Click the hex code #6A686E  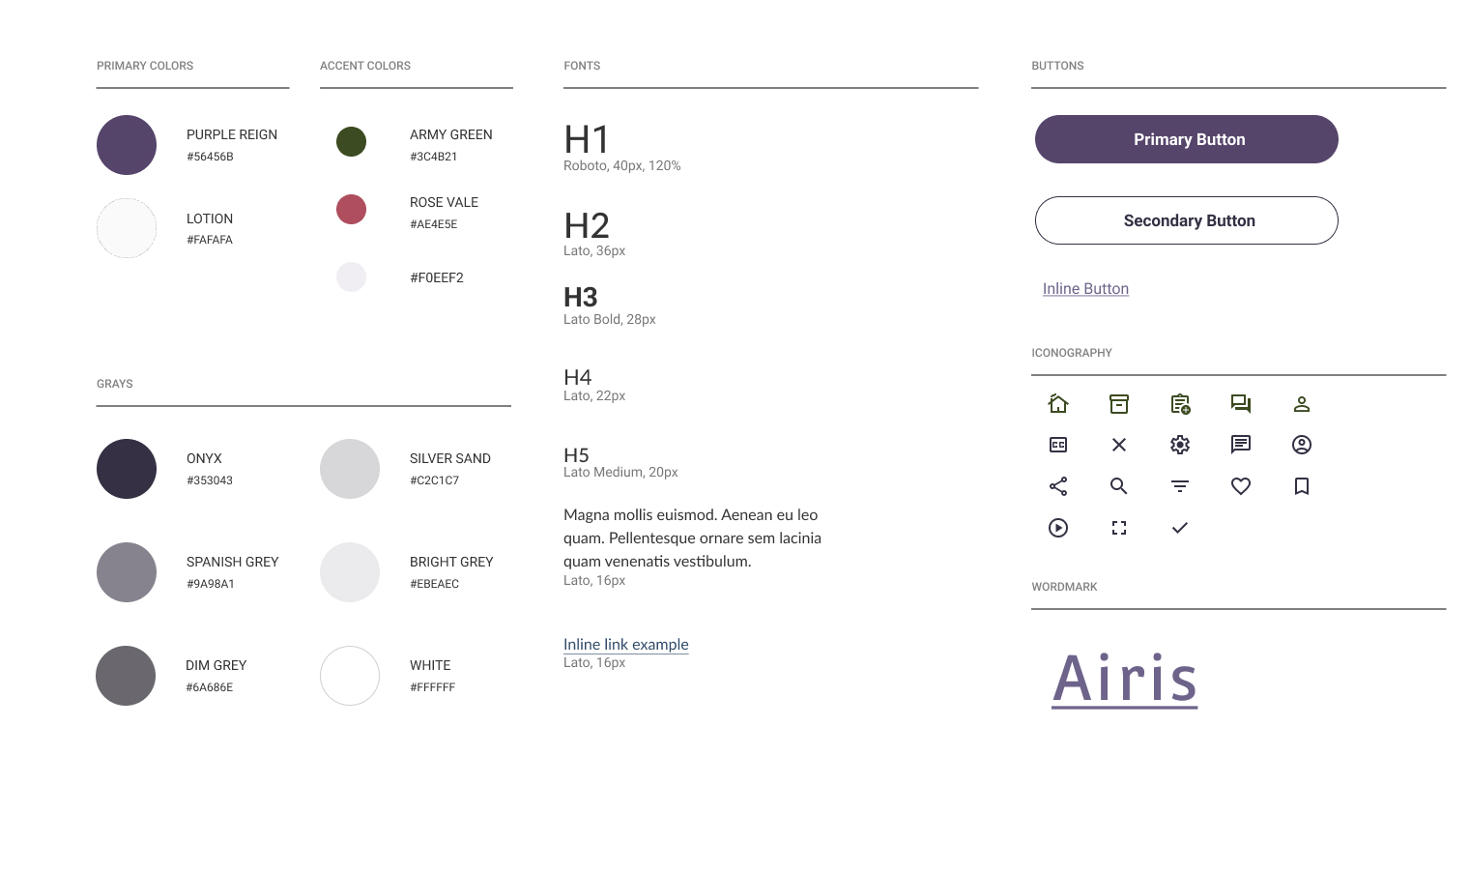(x=209, y=687)
